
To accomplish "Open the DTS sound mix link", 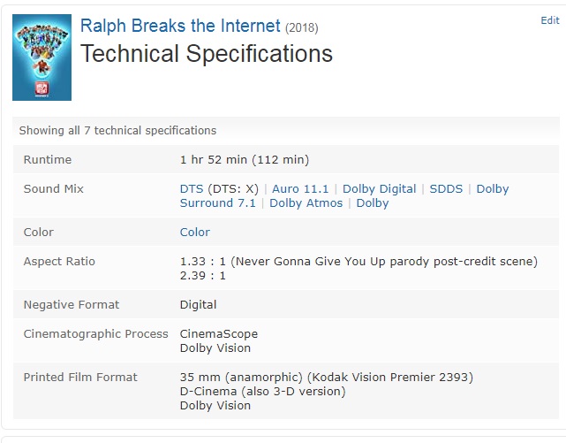I will coord(192,189).
